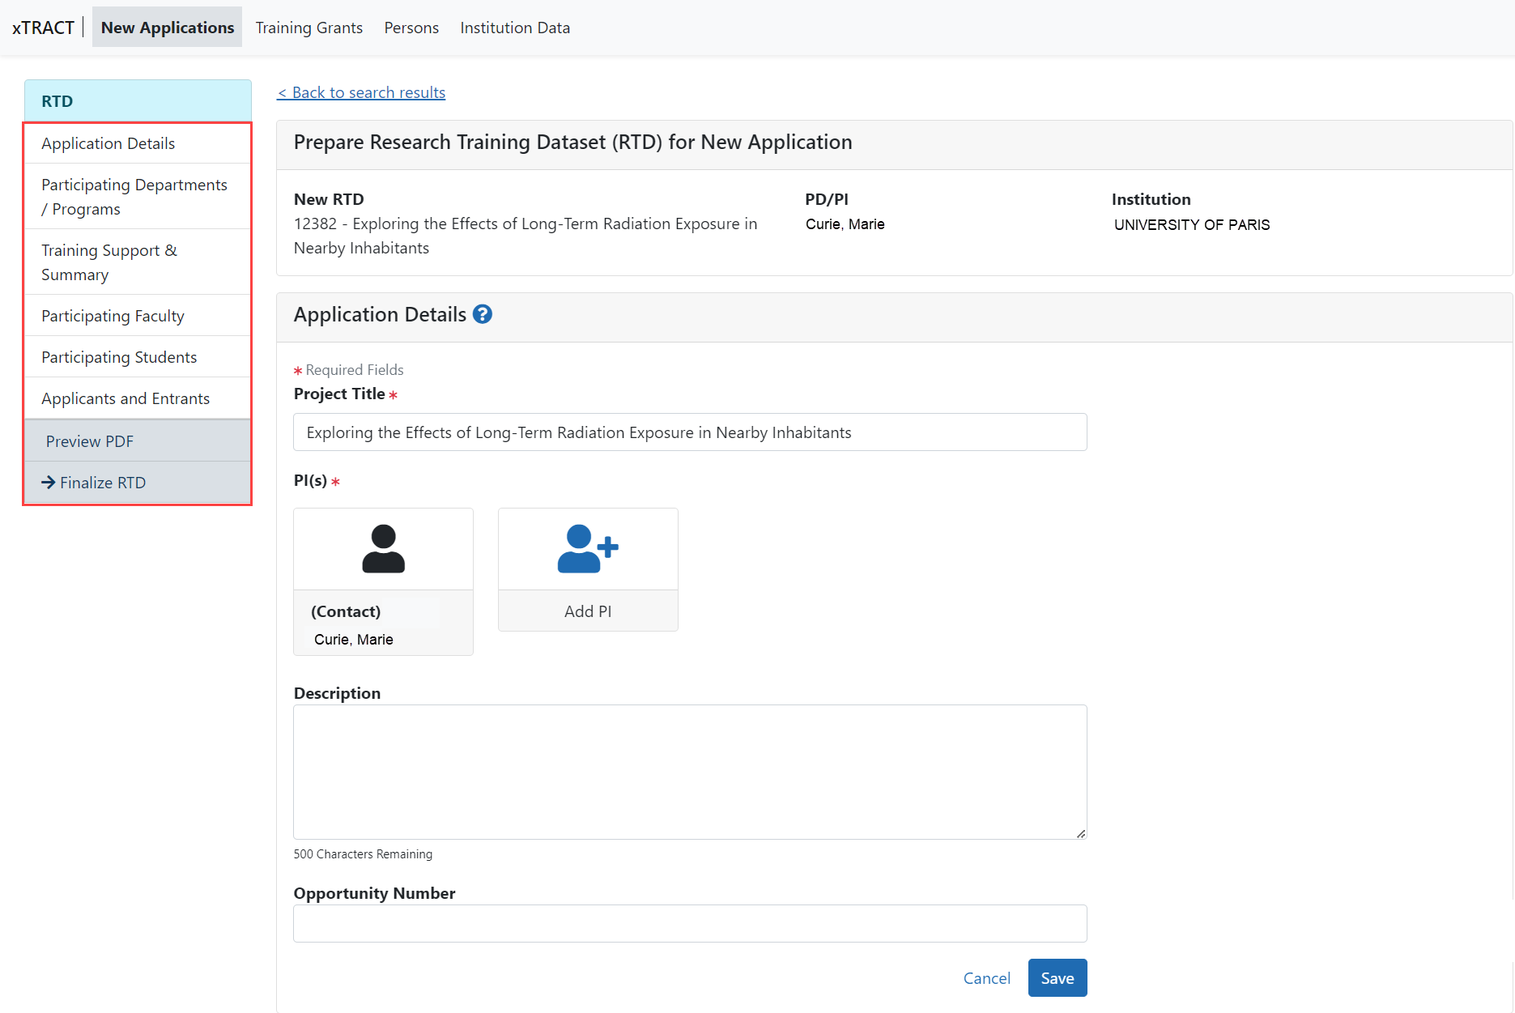Click into the Project Title field

[x=690, y=432]
